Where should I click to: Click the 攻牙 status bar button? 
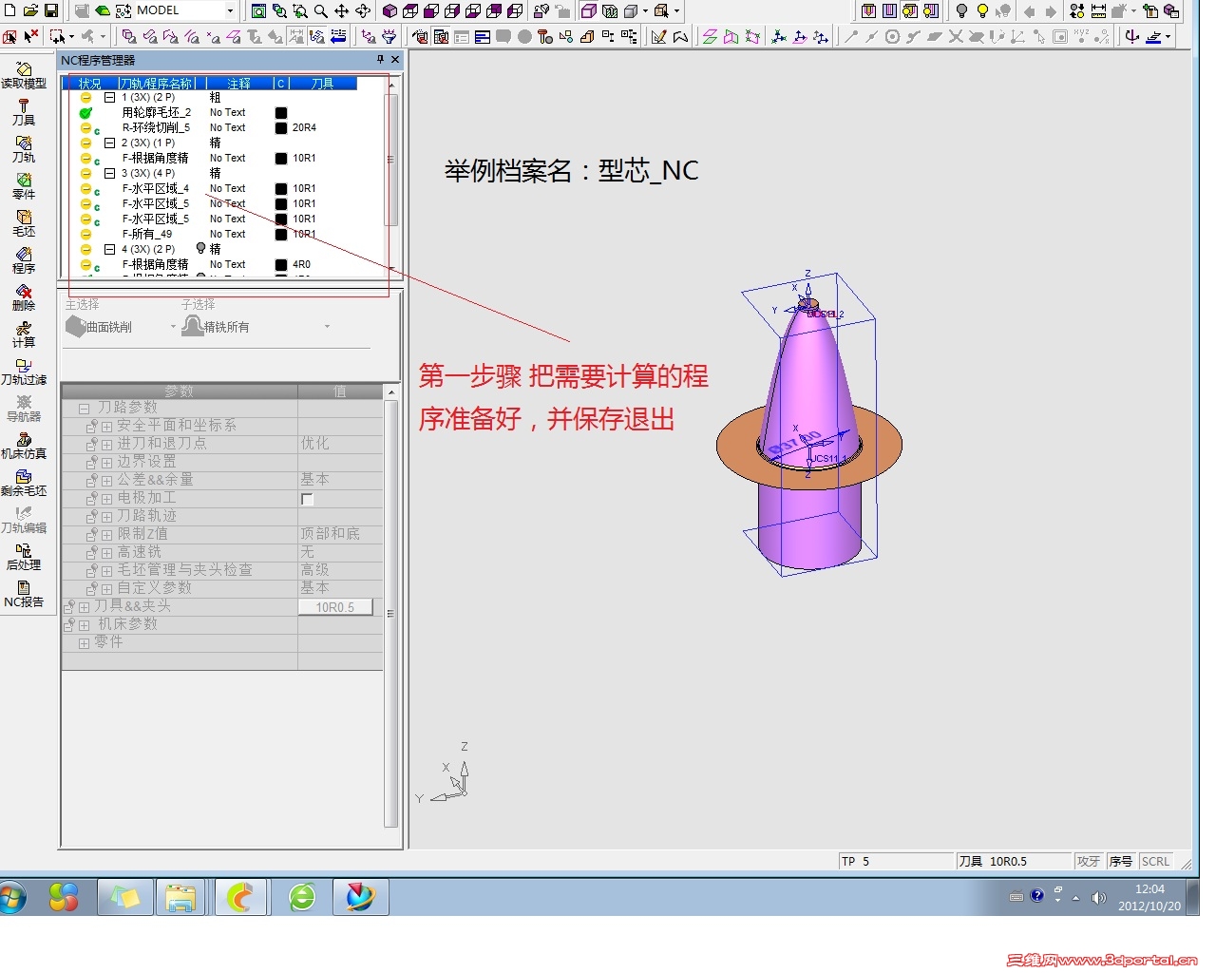point(1089,862)
